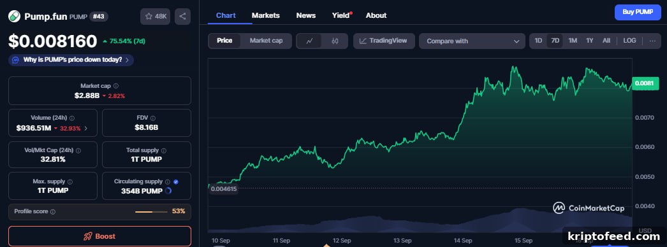Open the Compare with dropdown
667x247 pixels.
[x=472, y=41]
